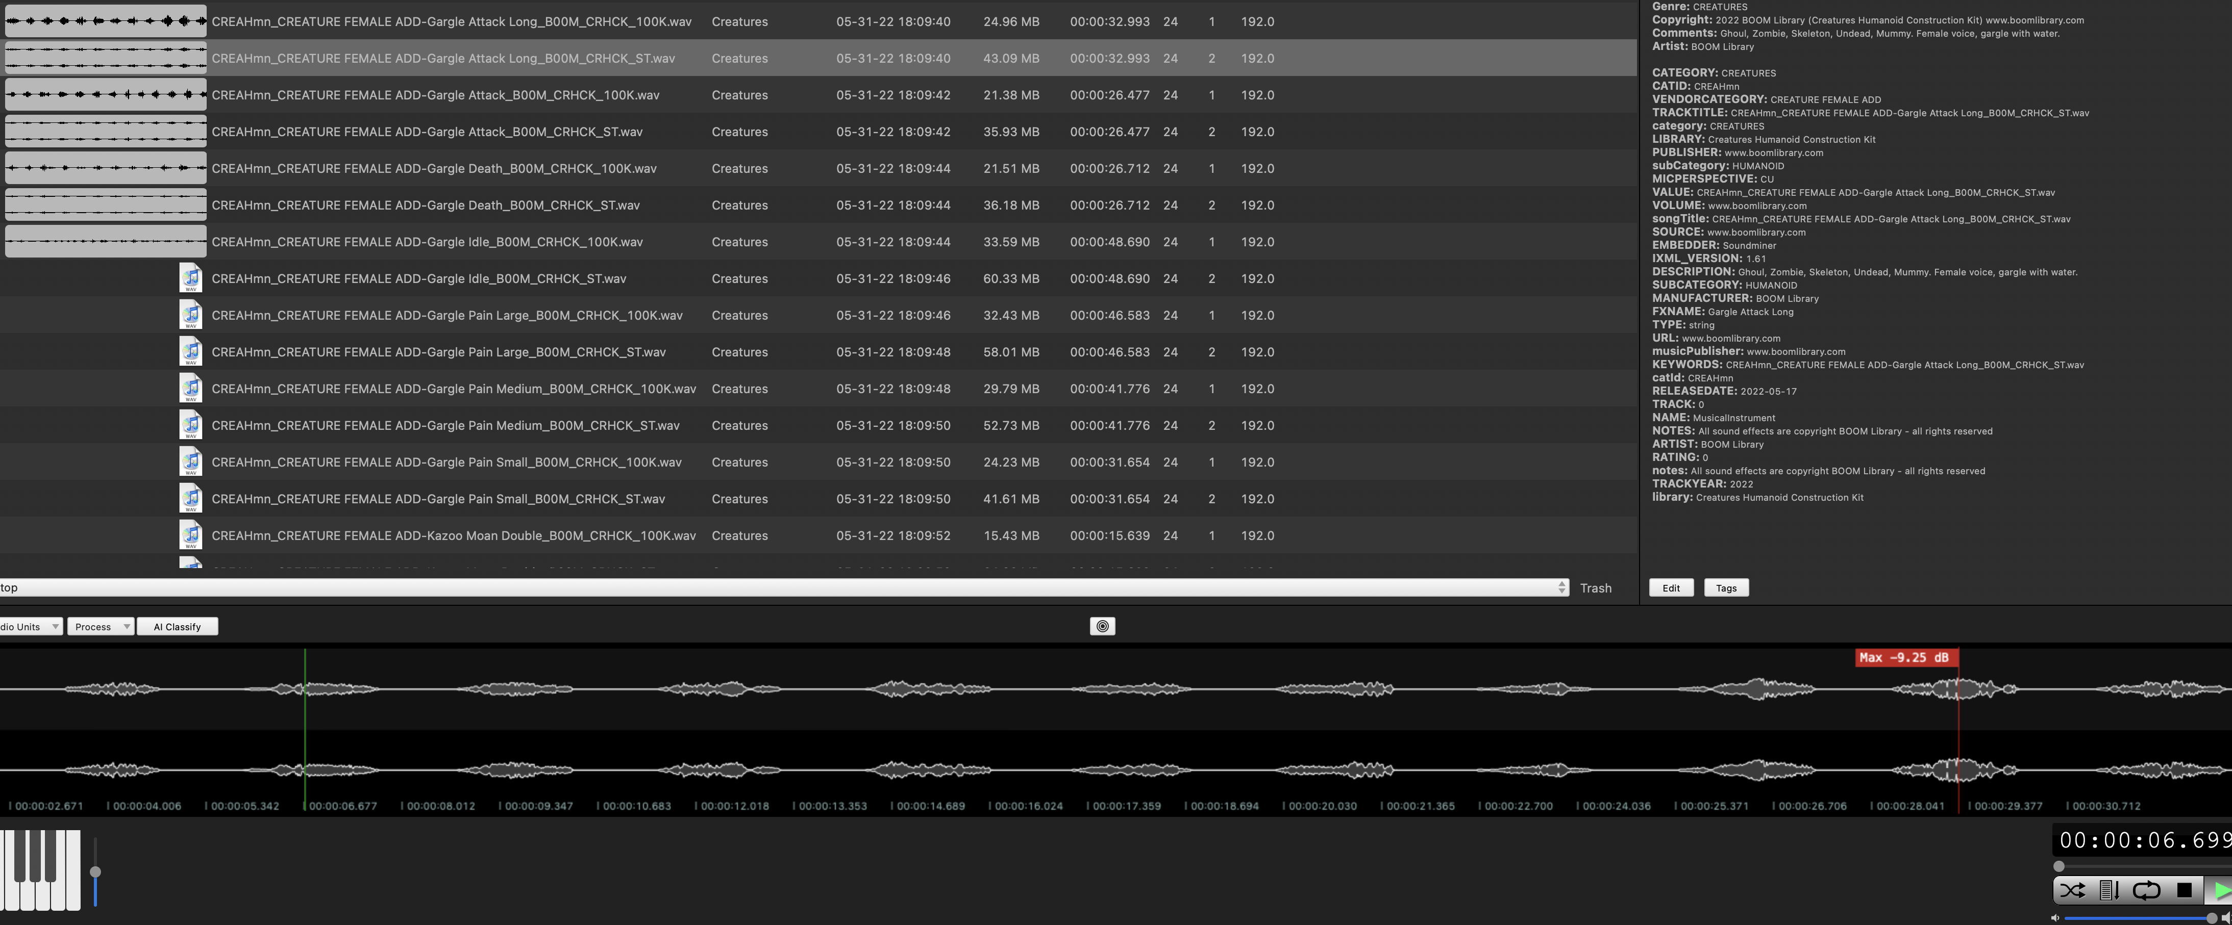Select Gargle Attack_B00M_CRHCK_ST.wav filename
Screen dimensions: 2232x925
[x=427, y=132]
